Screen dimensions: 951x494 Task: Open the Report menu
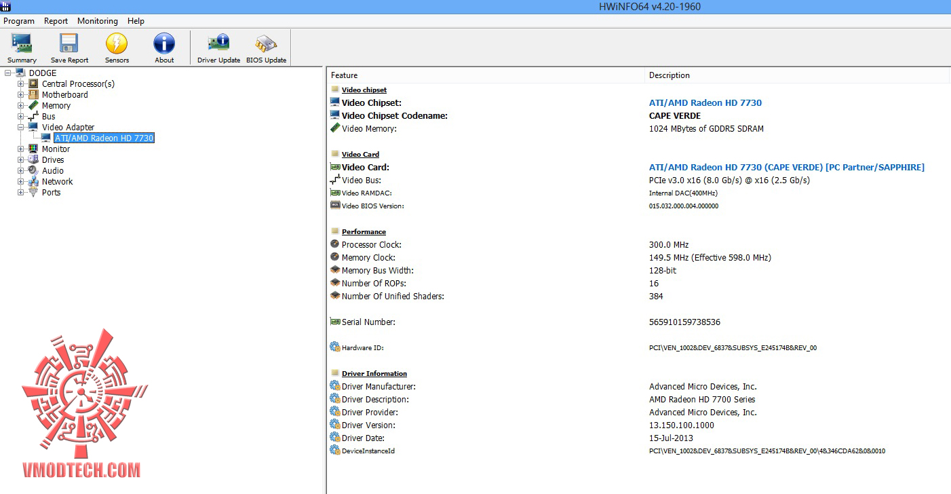point(56,21)
